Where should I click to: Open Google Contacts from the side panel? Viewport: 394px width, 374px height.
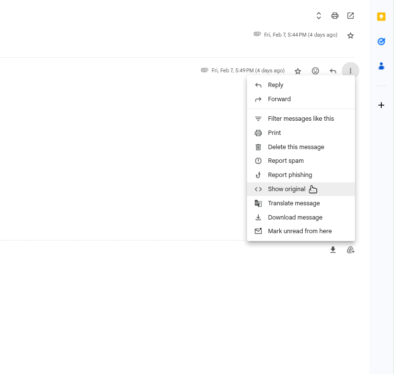point(381,66)
